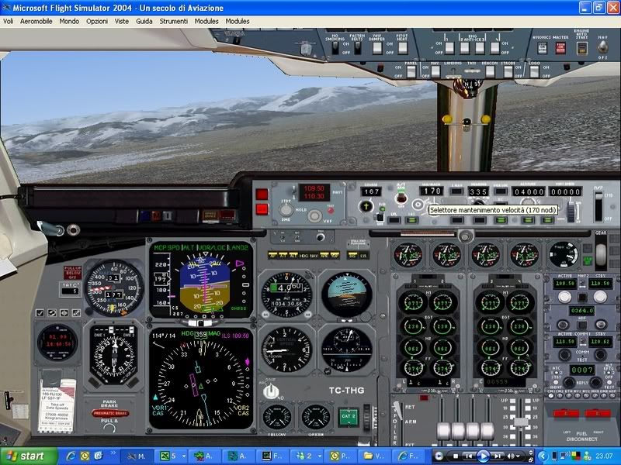This screenshot has width=621, height=465.
Task: Toggle Engine 1 Anti-Ice switch
Action: pyautogui.click(x=449, y=48)
